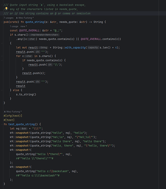Collapse the 'for c in s.chars()' loop
The height and width of the screenshot is (189, 166).
pyautogui.click(x=2, y=56)
